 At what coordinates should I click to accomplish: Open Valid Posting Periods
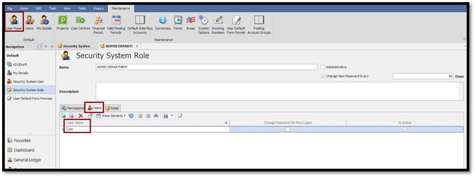pyautogui.click(x=116, y=24)
